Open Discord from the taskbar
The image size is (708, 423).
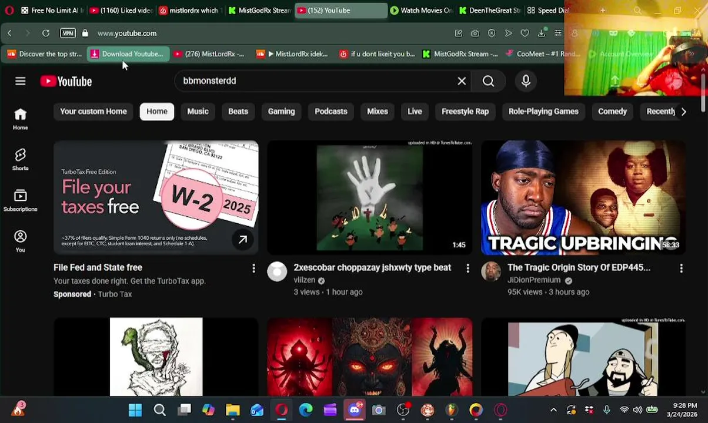point(355,410)
